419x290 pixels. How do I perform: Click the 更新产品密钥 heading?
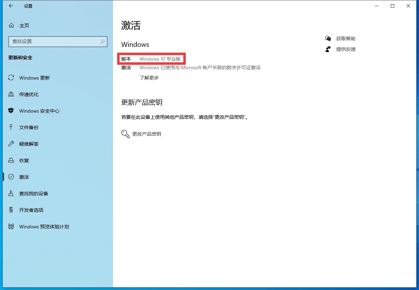[x=142, y=102]
